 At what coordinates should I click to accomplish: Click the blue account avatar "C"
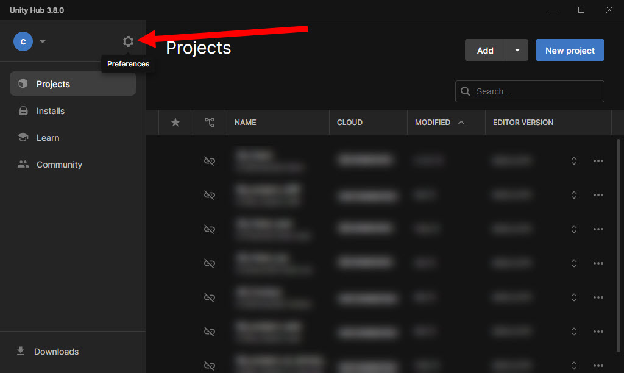[23, 41]
